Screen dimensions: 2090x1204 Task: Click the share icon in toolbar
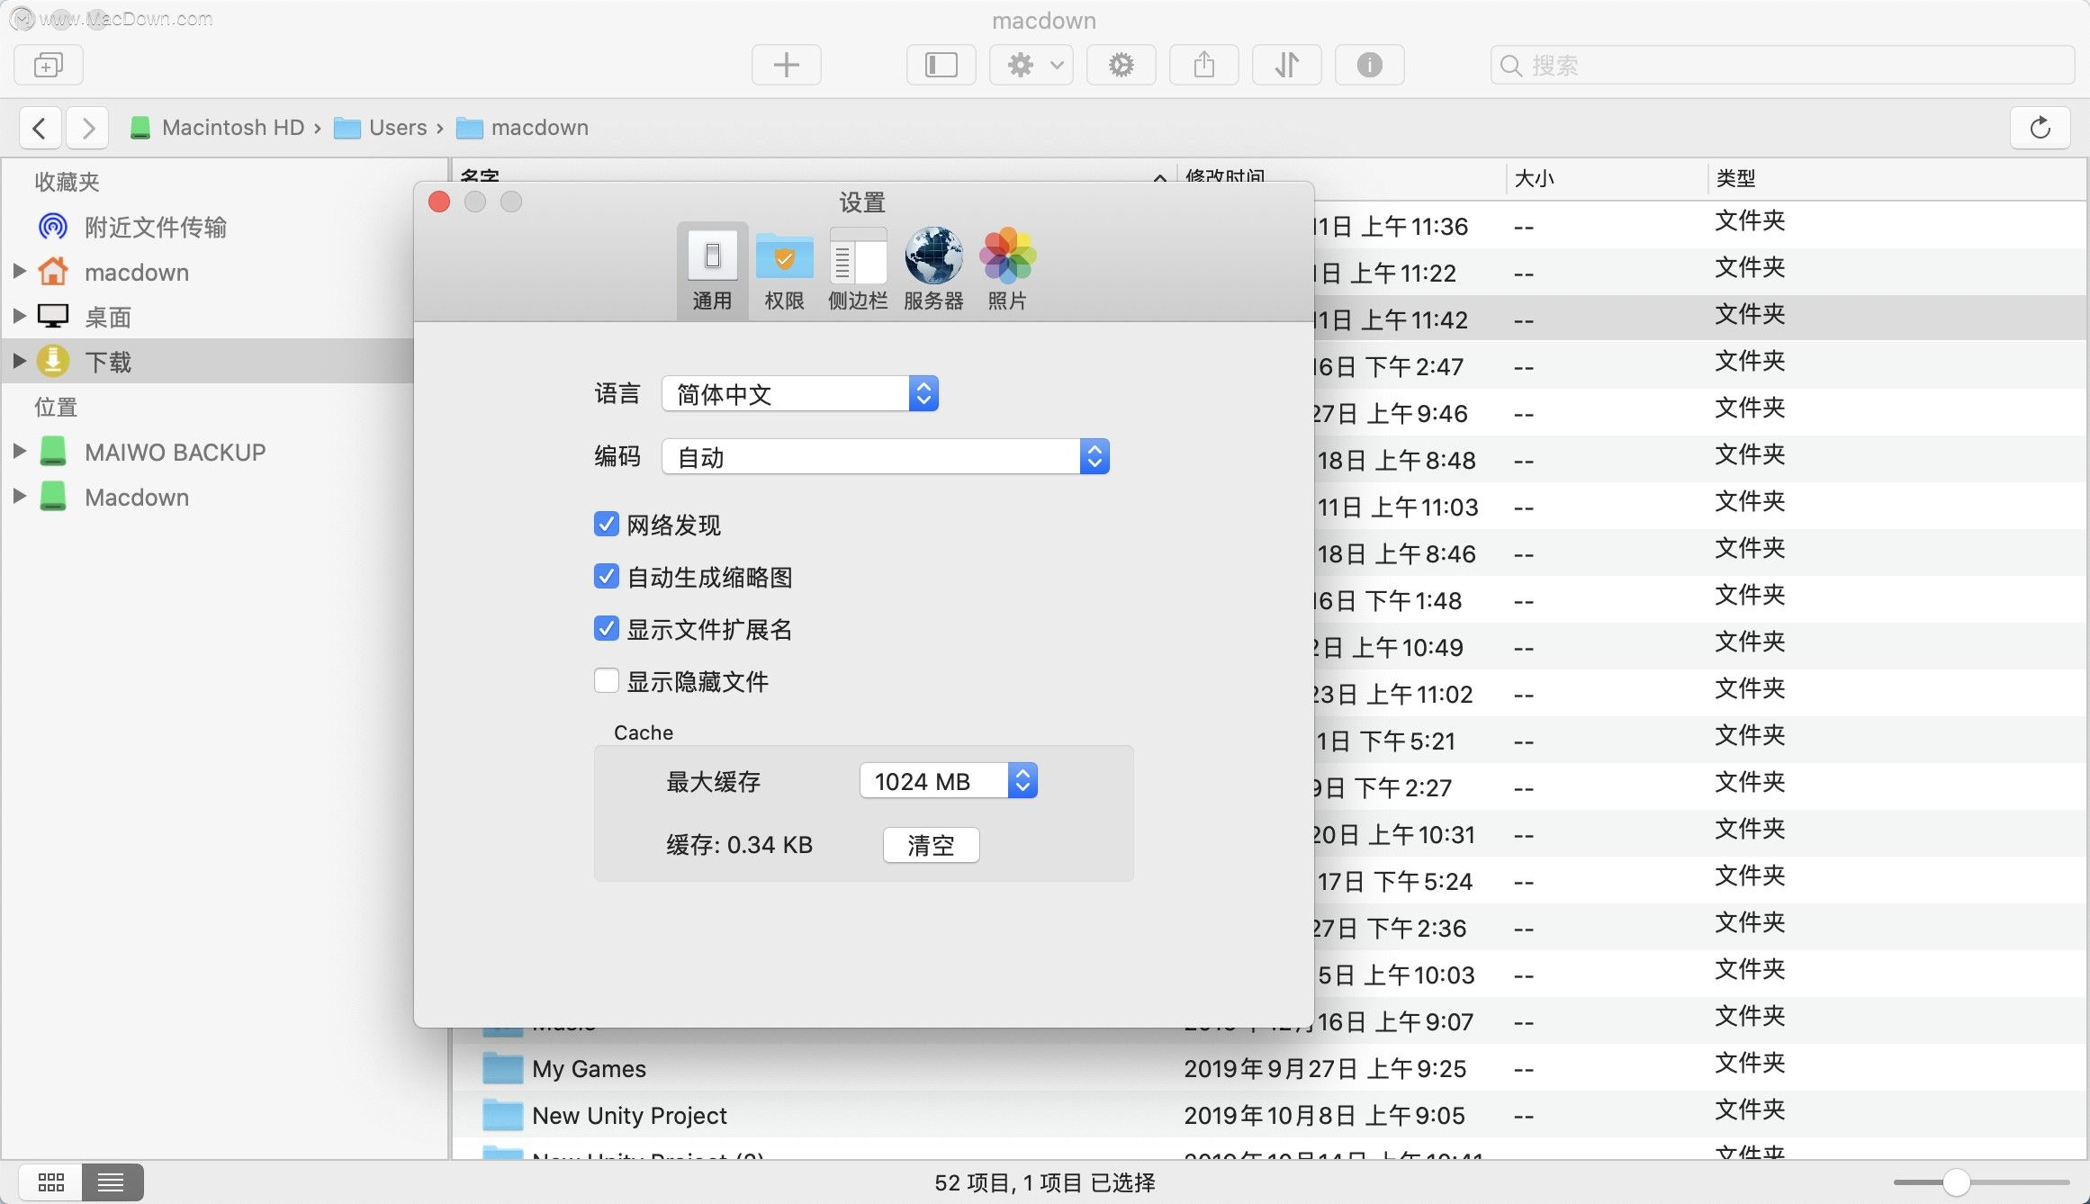click(1203, 65)
